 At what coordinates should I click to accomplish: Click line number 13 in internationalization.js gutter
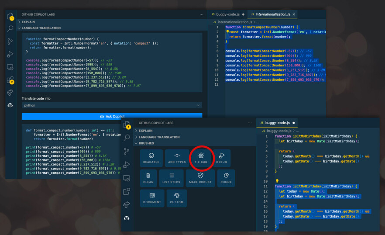(217, 85)
